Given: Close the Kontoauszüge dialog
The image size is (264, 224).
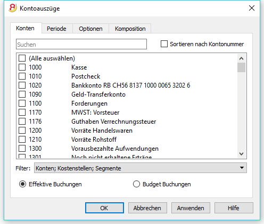Looking at the screenshot, I should (252, 8).
